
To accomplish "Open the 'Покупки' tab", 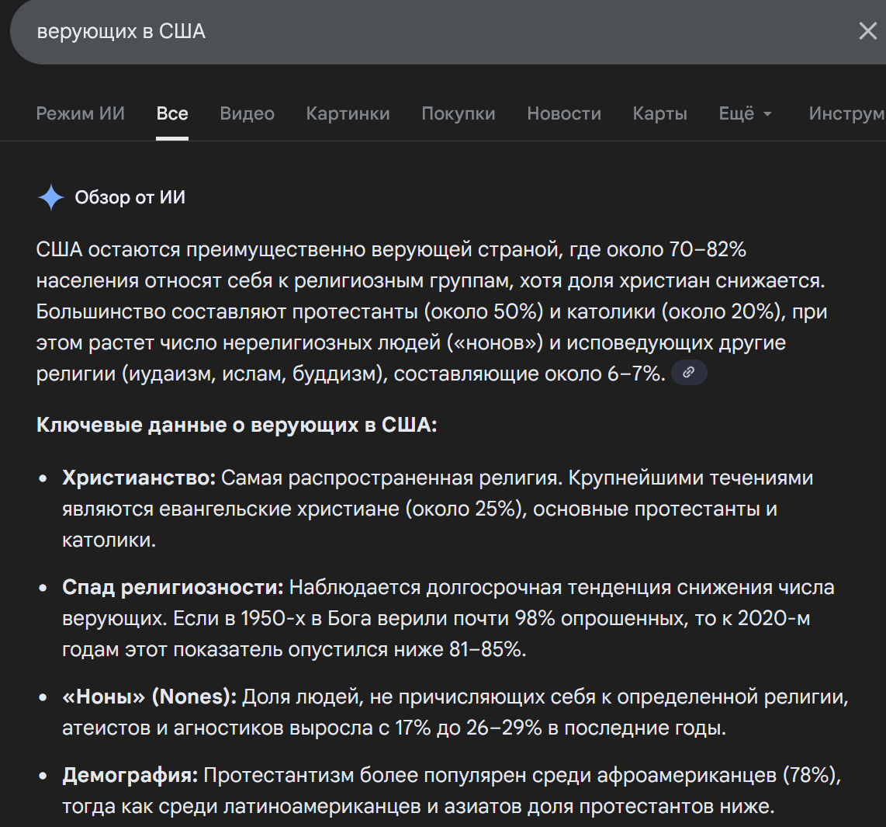I will click(458, 113).
